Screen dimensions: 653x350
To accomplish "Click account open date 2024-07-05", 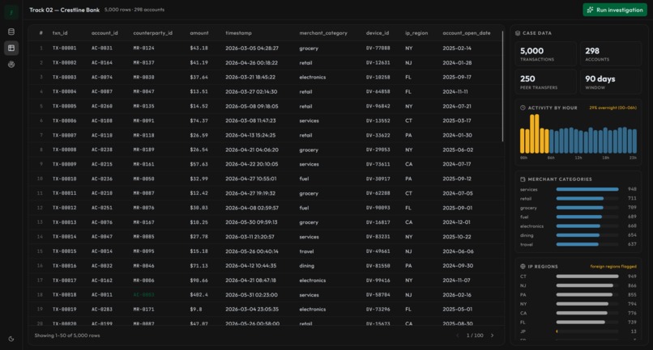I will pos(458,193).
